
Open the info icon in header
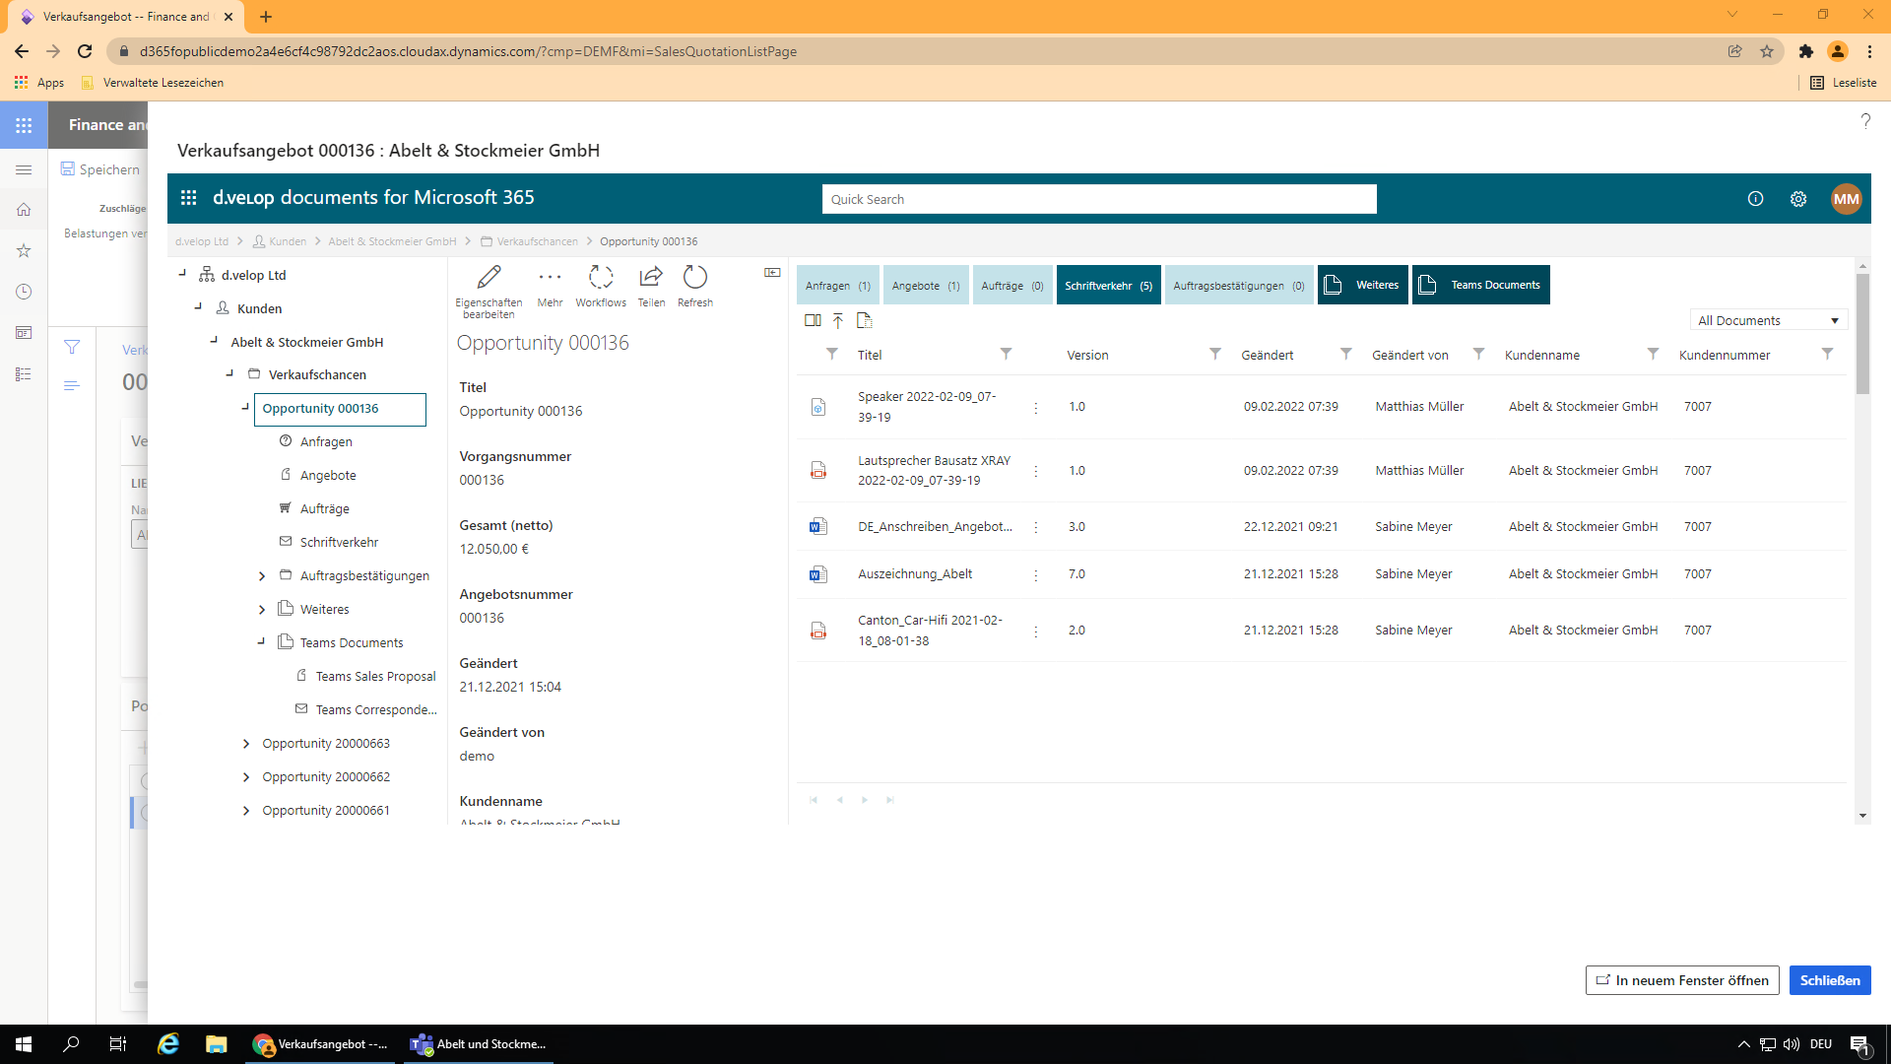coord(1755,199)
